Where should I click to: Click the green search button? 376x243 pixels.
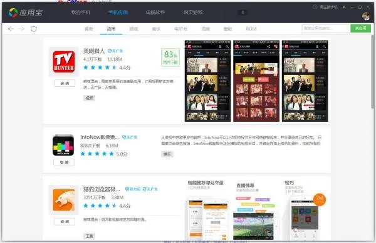pyautogui.click(x=361, y=28)
